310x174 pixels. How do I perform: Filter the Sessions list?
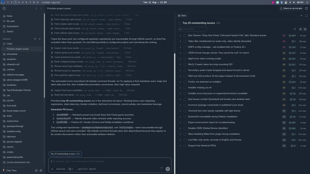click(35, 39)
